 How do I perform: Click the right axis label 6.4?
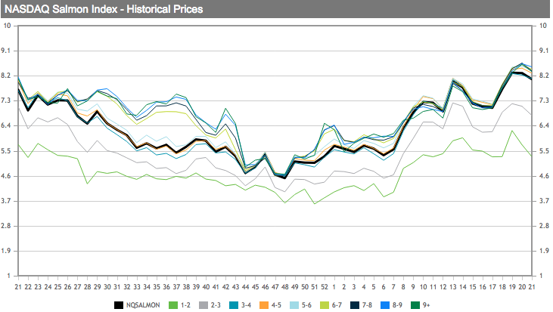click(x=544, y=125)
